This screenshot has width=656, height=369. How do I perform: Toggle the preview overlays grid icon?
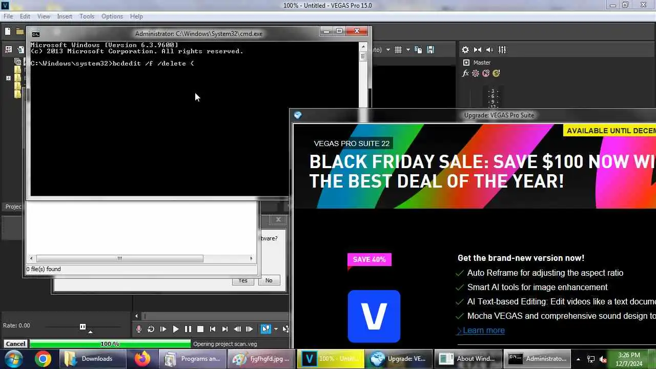click(398, 50)
